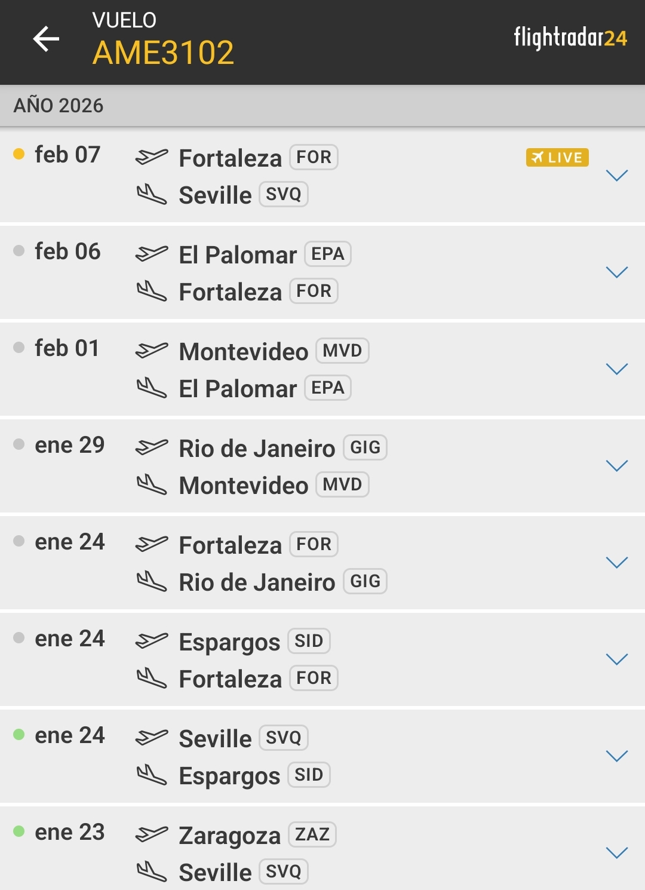This screenshot has width=645, height=890.
Task: Click takeoff icon next to El Palomar on feb 06
Action: click(152, 253)
